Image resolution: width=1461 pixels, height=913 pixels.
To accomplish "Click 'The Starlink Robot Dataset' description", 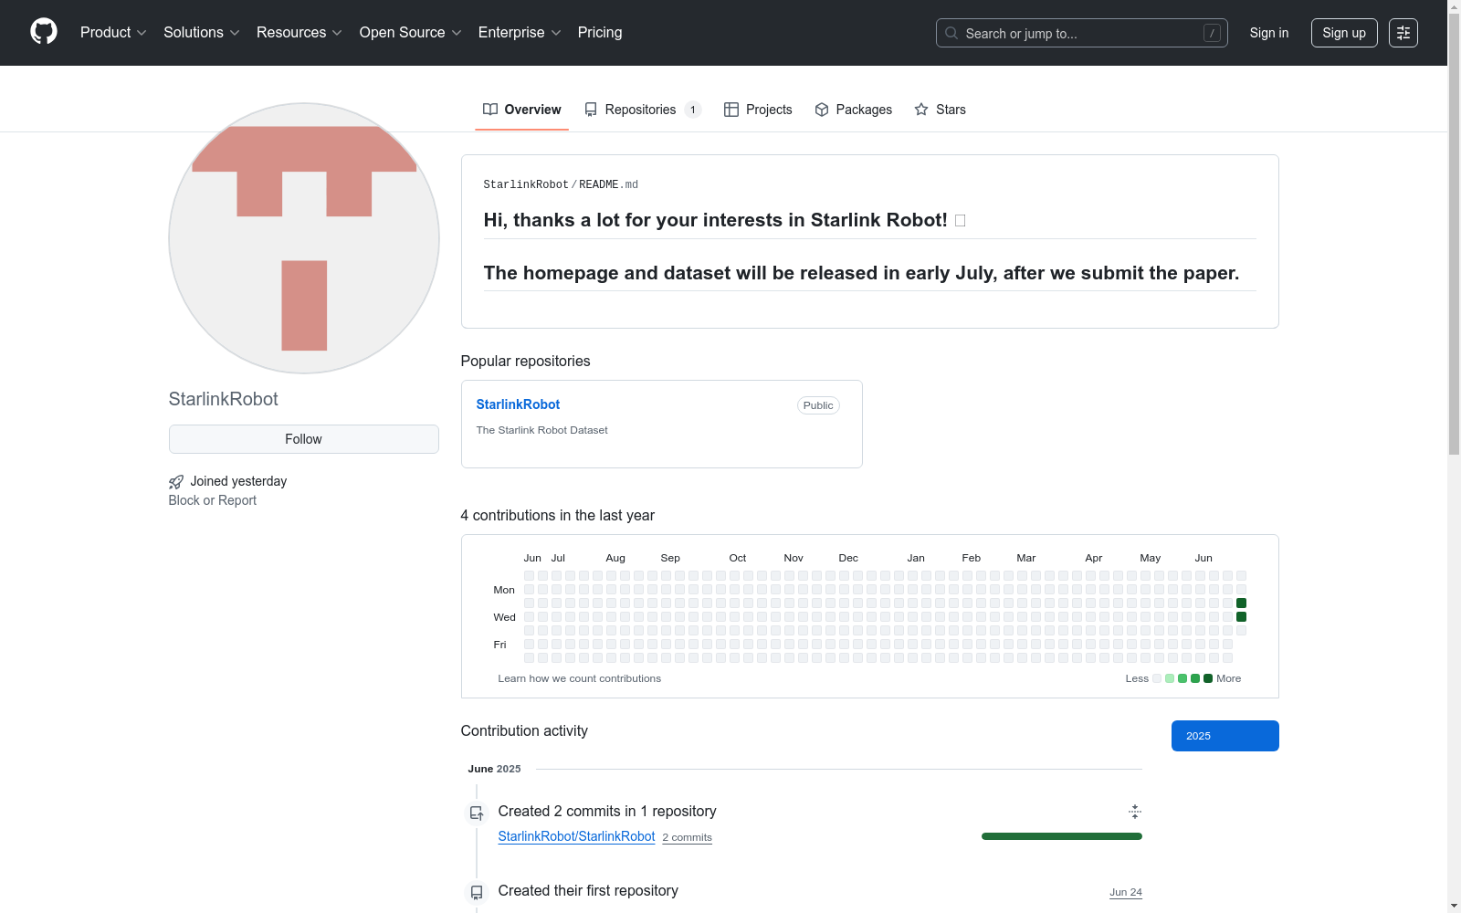I will [541, 430].
